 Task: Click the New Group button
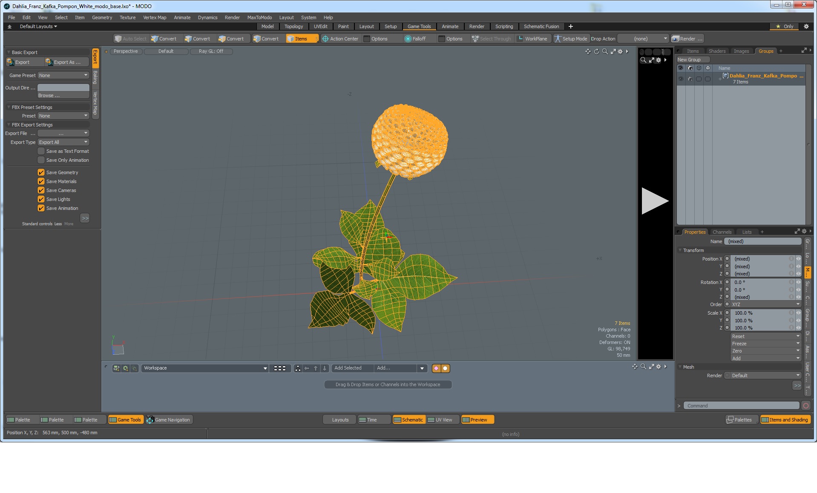(x=693, y=60)
